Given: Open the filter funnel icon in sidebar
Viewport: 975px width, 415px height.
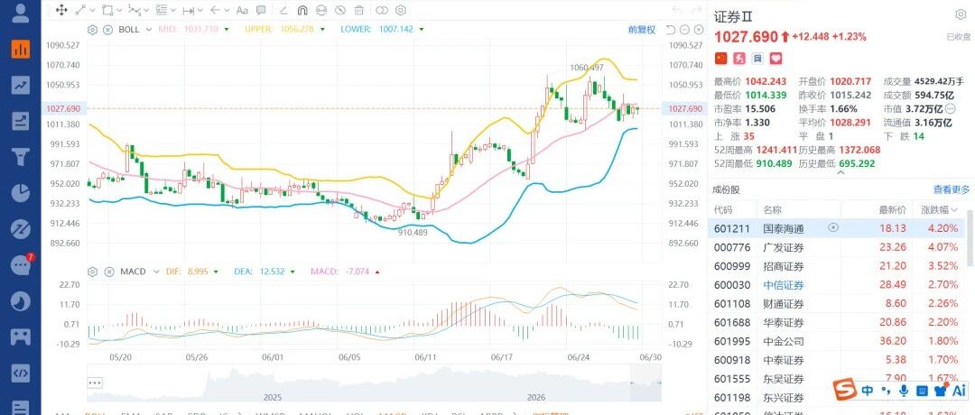Looking at the screenshot, I should [21, 157].
